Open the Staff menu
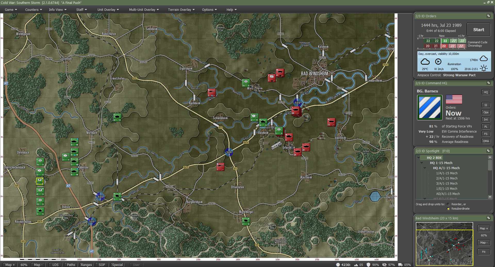 81,10
